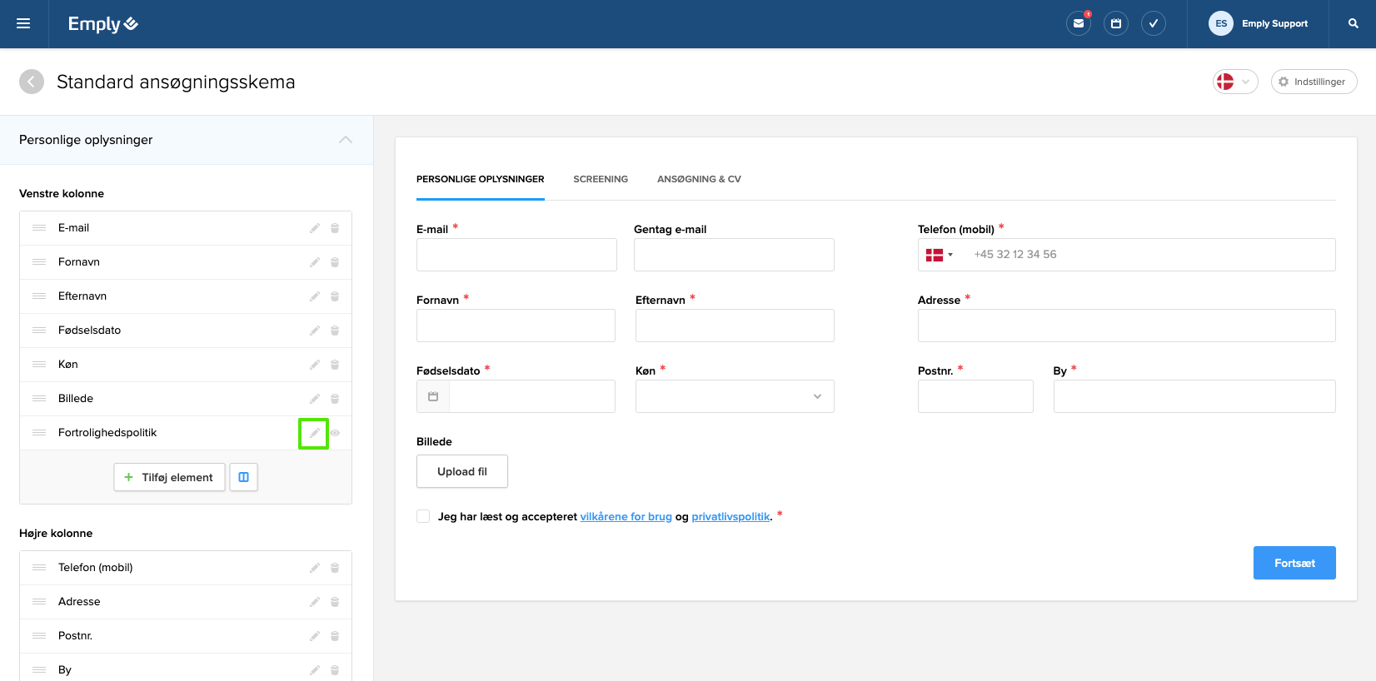Screen dimensions: 1376x681
Task: Toggle visibility of Fortrolighedspolitik element
Action: point(335,433)
